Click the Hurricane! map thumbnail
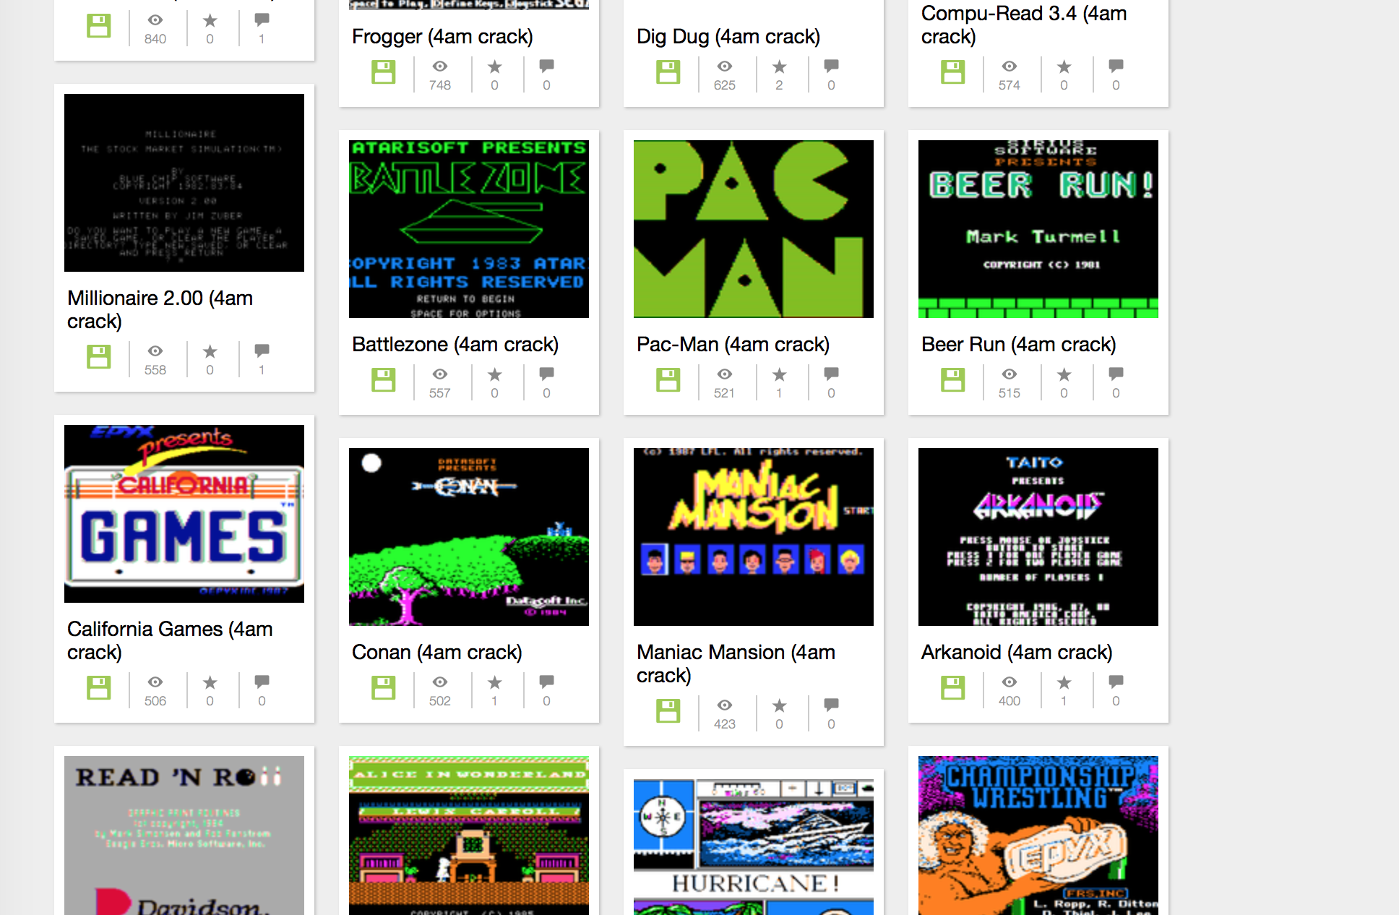Viewport: 1399px width, 915px height. (754, 847)
